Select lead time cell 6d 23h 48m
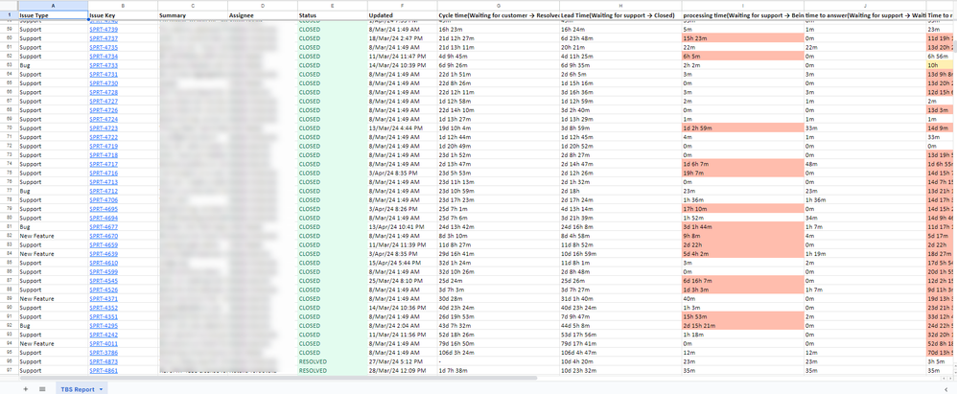 point(620,38)
